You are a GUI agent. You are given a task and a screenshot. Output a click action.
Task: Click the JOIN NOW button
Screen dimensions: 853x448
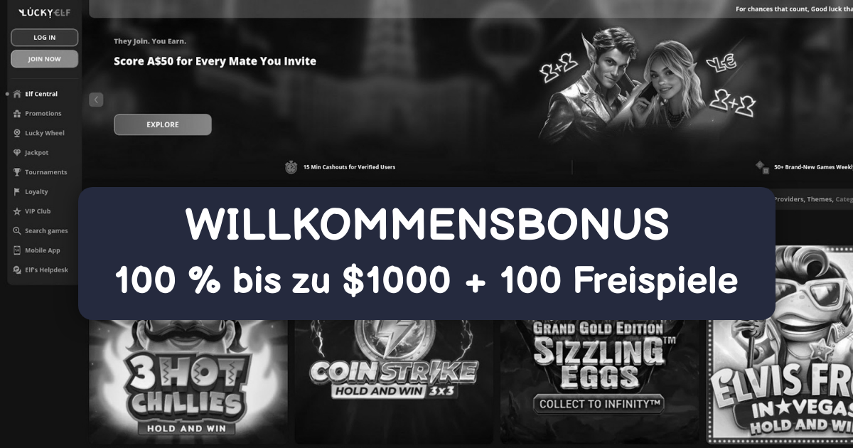(44, 59)
